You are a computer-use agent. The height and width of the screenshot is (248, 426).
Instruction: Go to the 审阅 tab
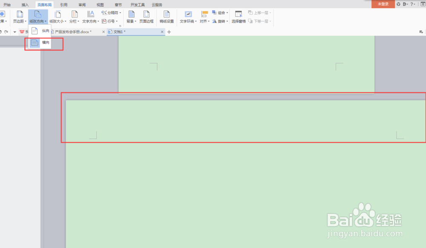click(x=82, y=5)
